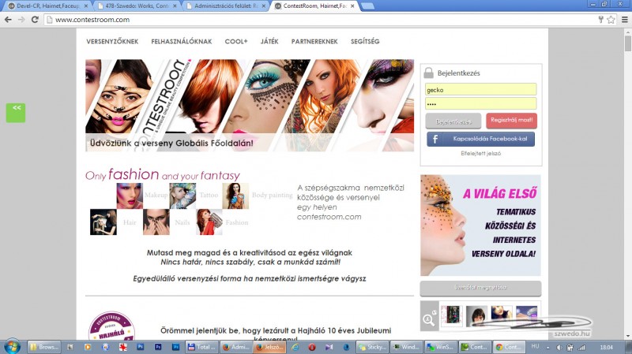632x354 pixels.
Task: Click the browser forward arrow
Action: tap(21, 19)
